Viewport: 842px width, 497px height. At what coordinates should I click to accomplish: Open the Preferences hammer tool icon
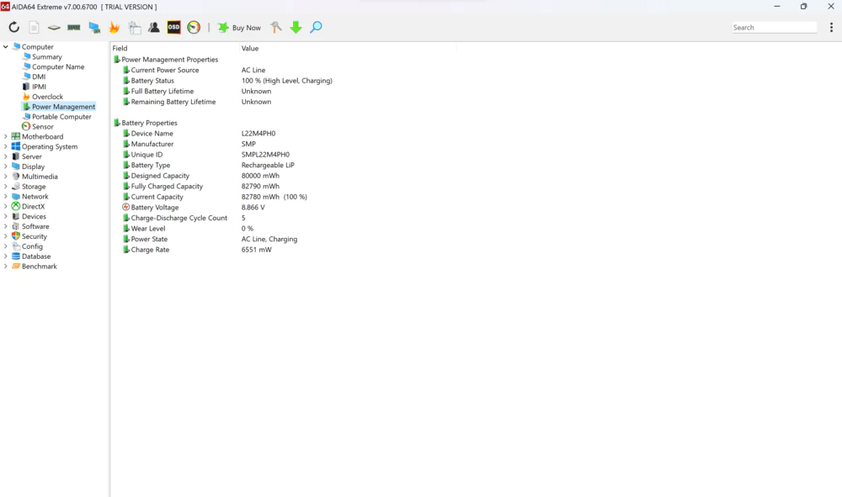[275, 28]
